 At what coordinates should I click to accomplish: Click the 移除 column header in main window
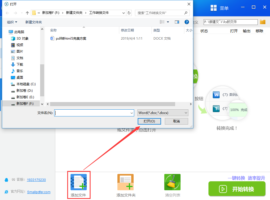pos(259,31)
